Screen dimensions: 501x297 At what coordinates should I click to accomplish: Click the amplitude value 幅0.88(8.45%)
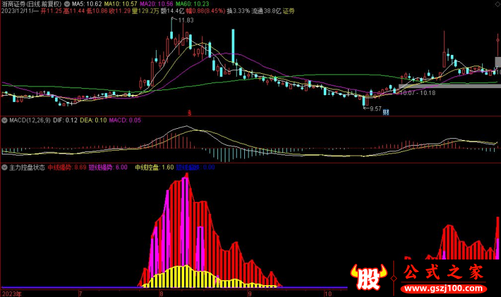(205, 11)
